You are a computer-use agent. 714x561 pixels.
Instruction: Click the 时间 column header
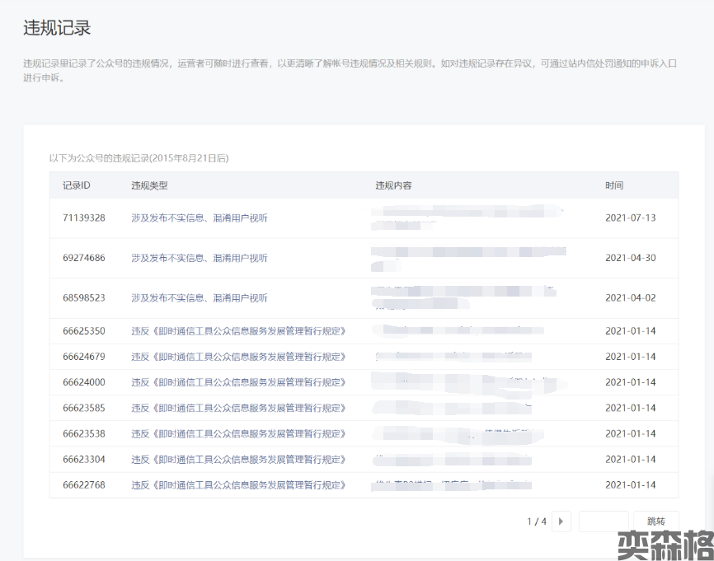[x=614, y=185]
